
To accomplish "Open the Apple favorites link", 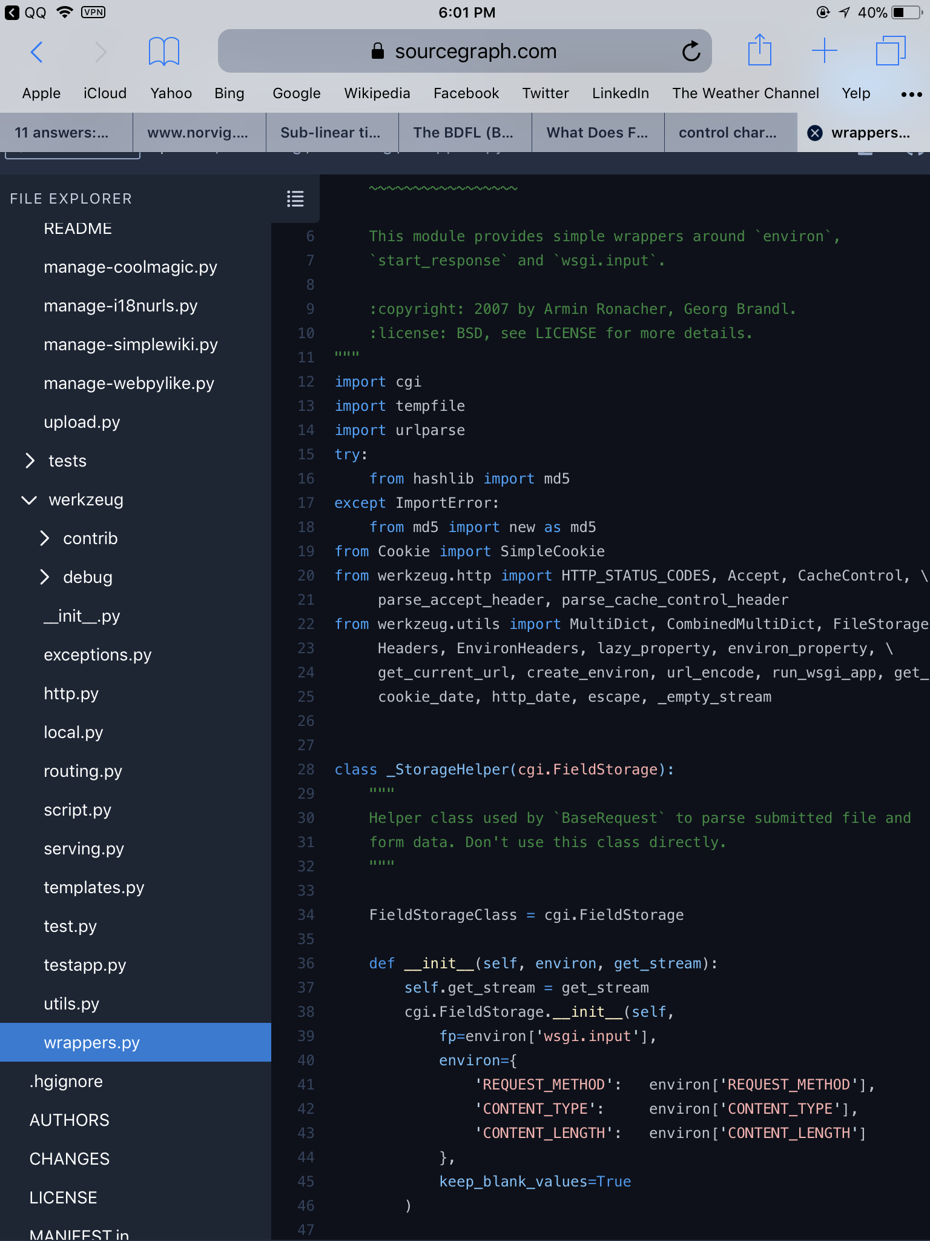I will tap(41, 93).
